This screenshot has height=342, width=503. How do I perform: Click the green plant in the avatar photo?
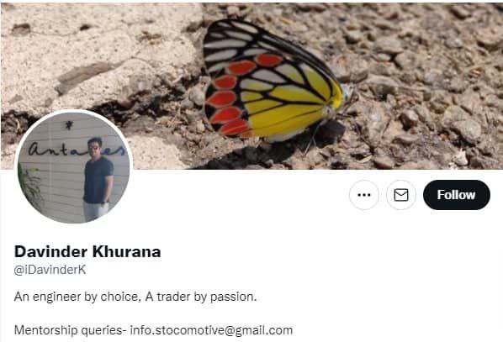coord(30,186)
